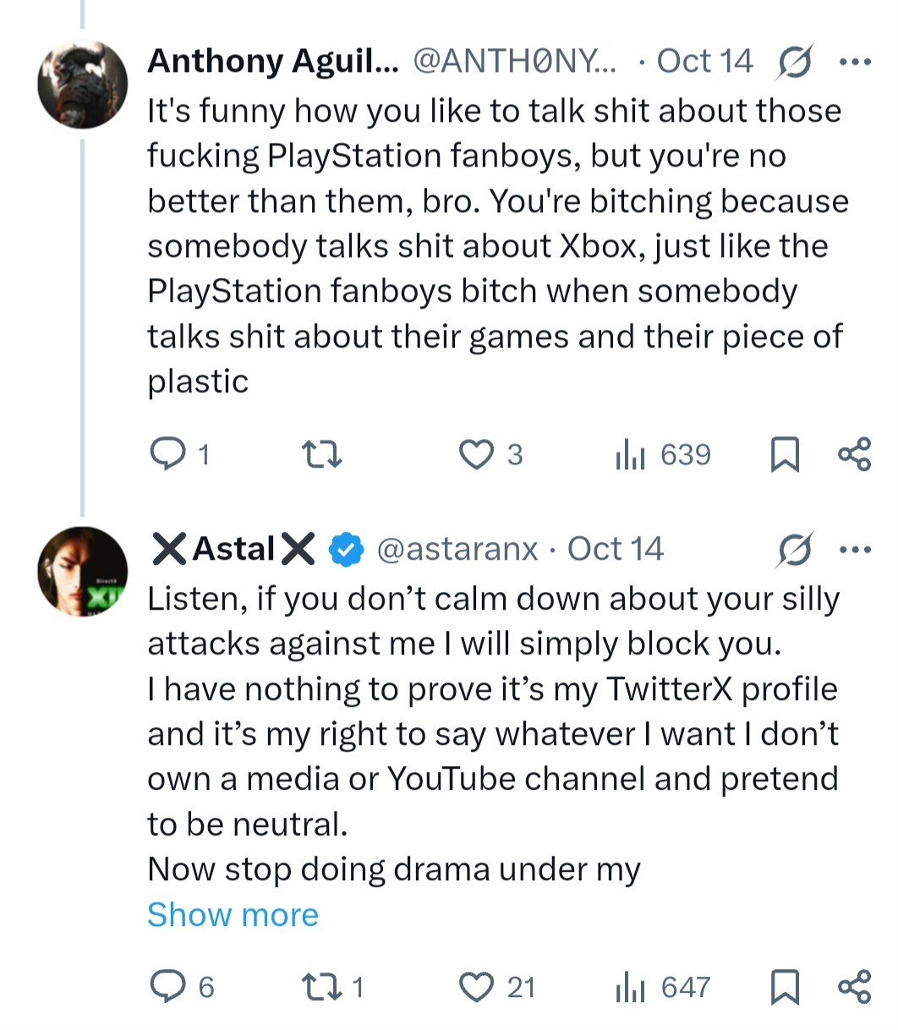This screenshot has width=898, height=1030.
Task: Expand Astal's tweet with Show more
Action: [x=233, y=915]
